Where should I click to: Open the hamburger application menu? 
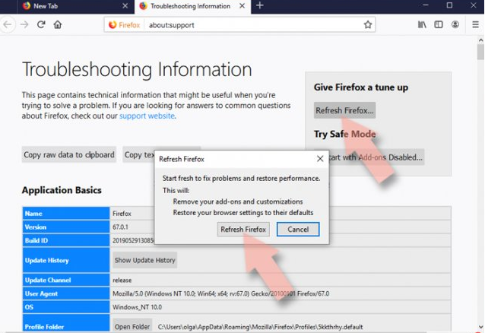474,24
